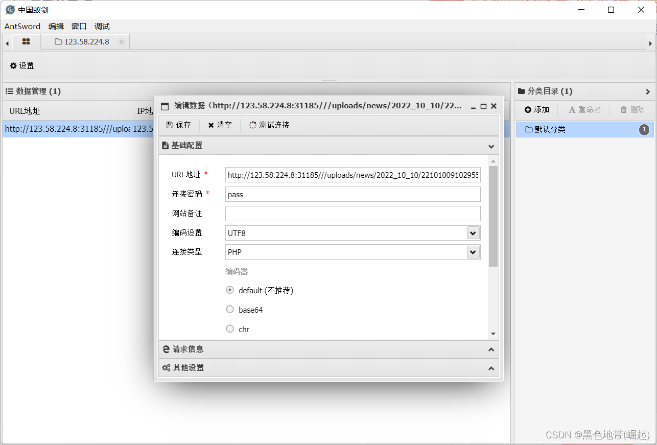Open the 编辑 menu
This screenshot has width=657, height=445.
pyautogui.click(x=56, y=26)
